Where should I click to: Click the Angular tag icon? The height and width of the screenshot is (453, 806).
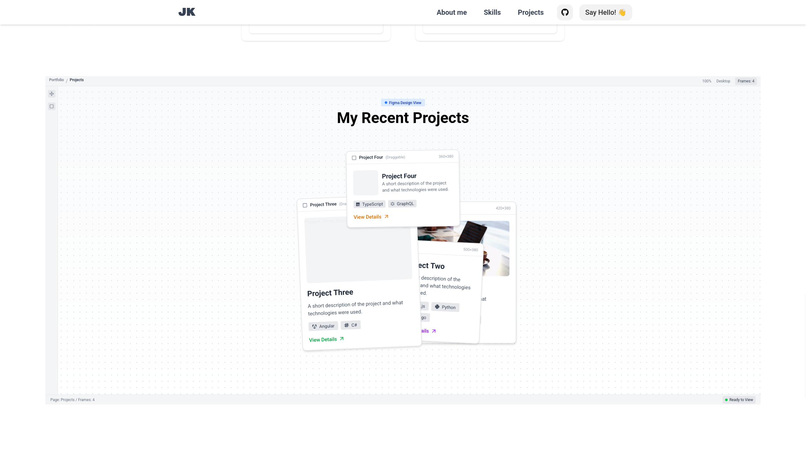pyautogui.click(x=314, y=327)
